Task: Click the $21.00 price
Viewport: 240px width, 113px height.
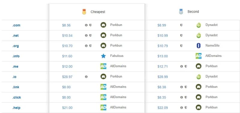Action: tap(67, 108)
